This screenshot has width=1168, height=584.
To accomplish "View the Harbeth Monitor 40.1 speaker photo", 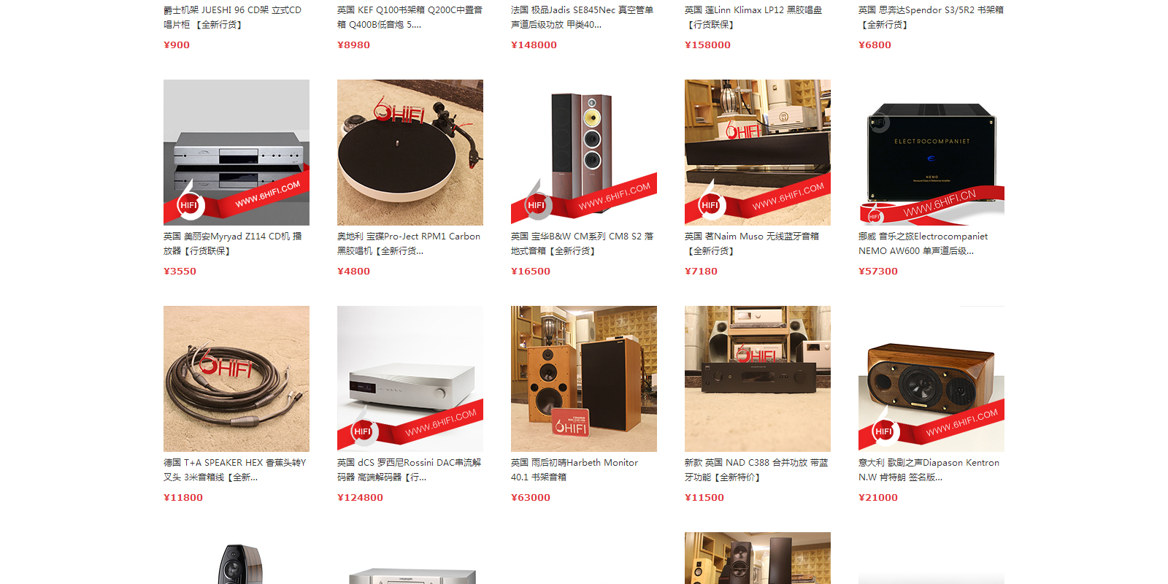I will click(584, 379).
